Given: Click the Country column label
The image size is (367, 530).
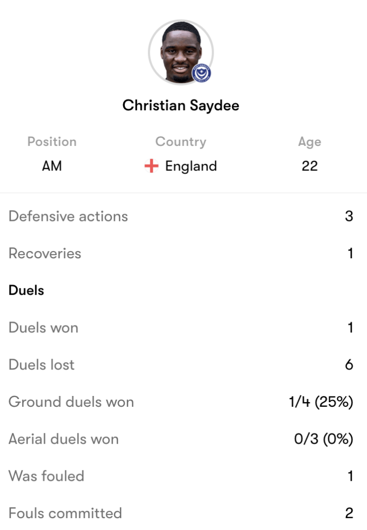Looking at the screenshot, I should tap(181, 142).
